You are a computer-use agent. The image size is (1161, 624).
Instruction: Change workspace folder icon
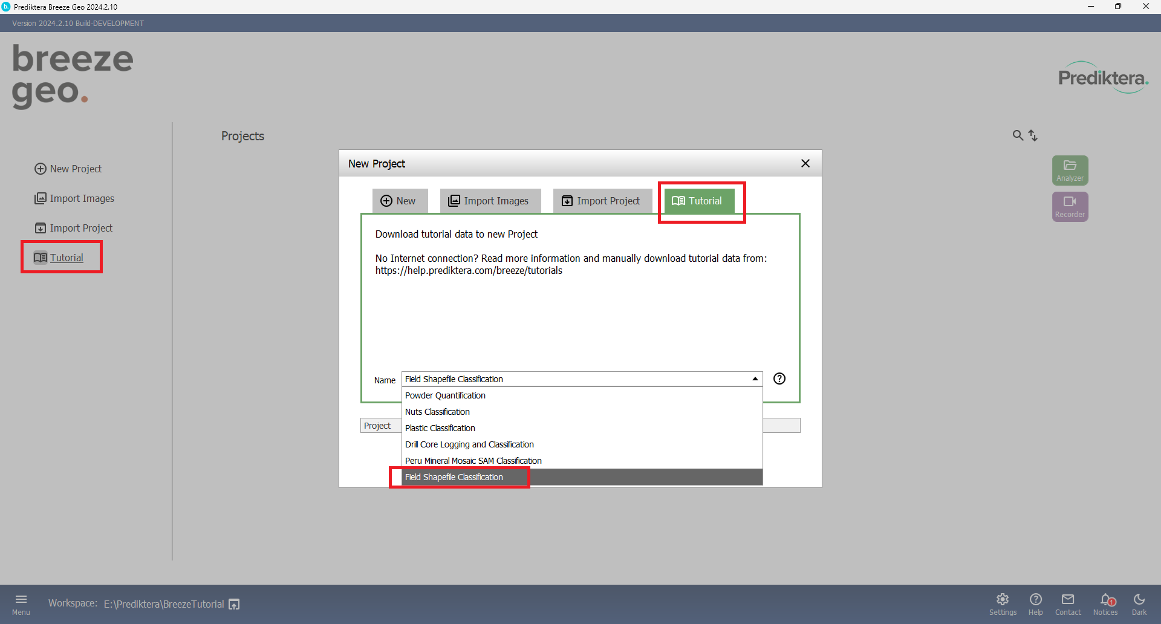[x=234, y=604]
